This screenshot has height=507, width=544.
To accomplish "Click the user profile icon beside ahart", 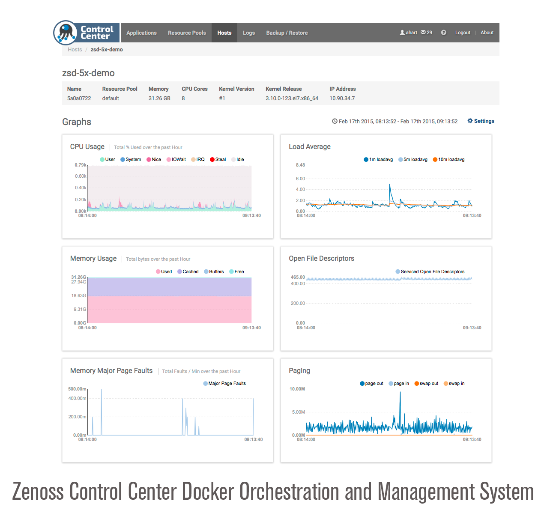I will pos(402,33).
